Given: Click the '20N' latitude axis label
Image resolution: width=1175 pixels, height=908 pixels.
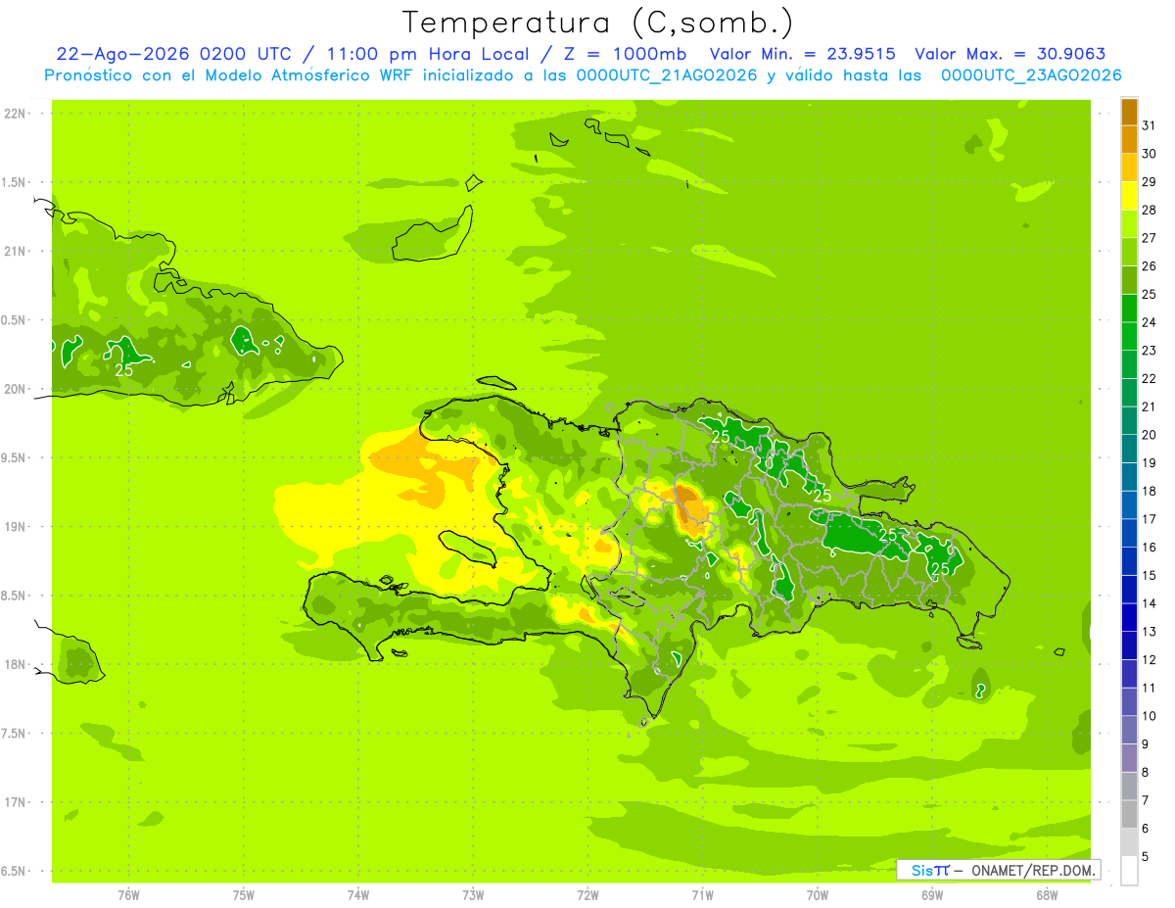Looking at the screenshot, I should click(17, 390).
